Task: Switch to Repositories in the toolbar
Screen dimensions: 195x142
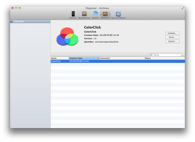Action: point(84,15)
